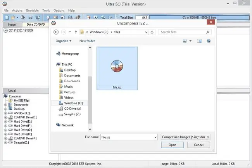This screenshot has width=252, height=168.
Task: Click the Mount to virtual drive icon
Action: (x=71, y=17)
